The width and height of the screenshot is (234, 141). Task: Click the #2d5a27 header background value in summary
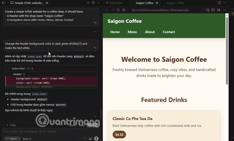coord(42,100)
